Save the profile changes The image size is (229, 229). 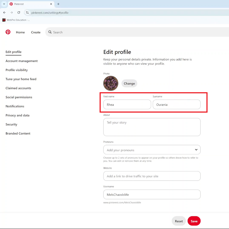[x=194, y=221]
